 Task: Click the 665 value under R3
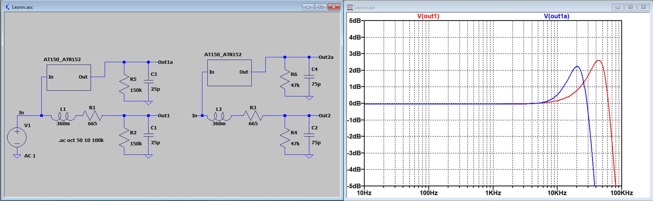[x=253, y=123]
